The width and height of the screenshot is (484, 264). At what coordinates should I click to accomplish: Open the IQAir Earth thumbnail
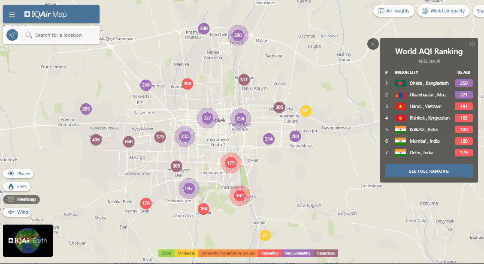28,240
